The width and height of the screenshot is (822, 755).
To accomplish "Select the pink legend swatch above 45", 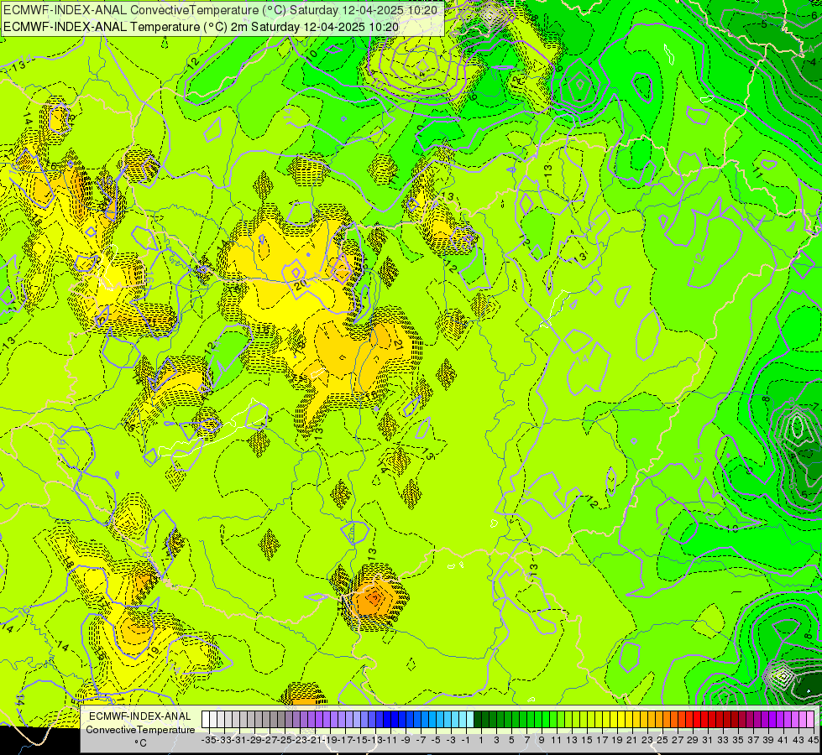I will (x=809, y=719).
